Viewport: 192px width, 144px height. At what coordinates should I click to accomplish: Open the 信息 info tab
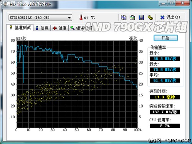click(42, 28)
